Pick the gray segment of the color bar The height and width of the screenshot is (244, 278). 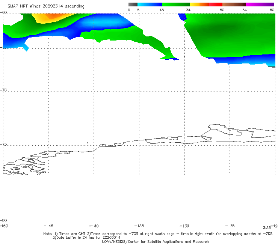(133, 5)
